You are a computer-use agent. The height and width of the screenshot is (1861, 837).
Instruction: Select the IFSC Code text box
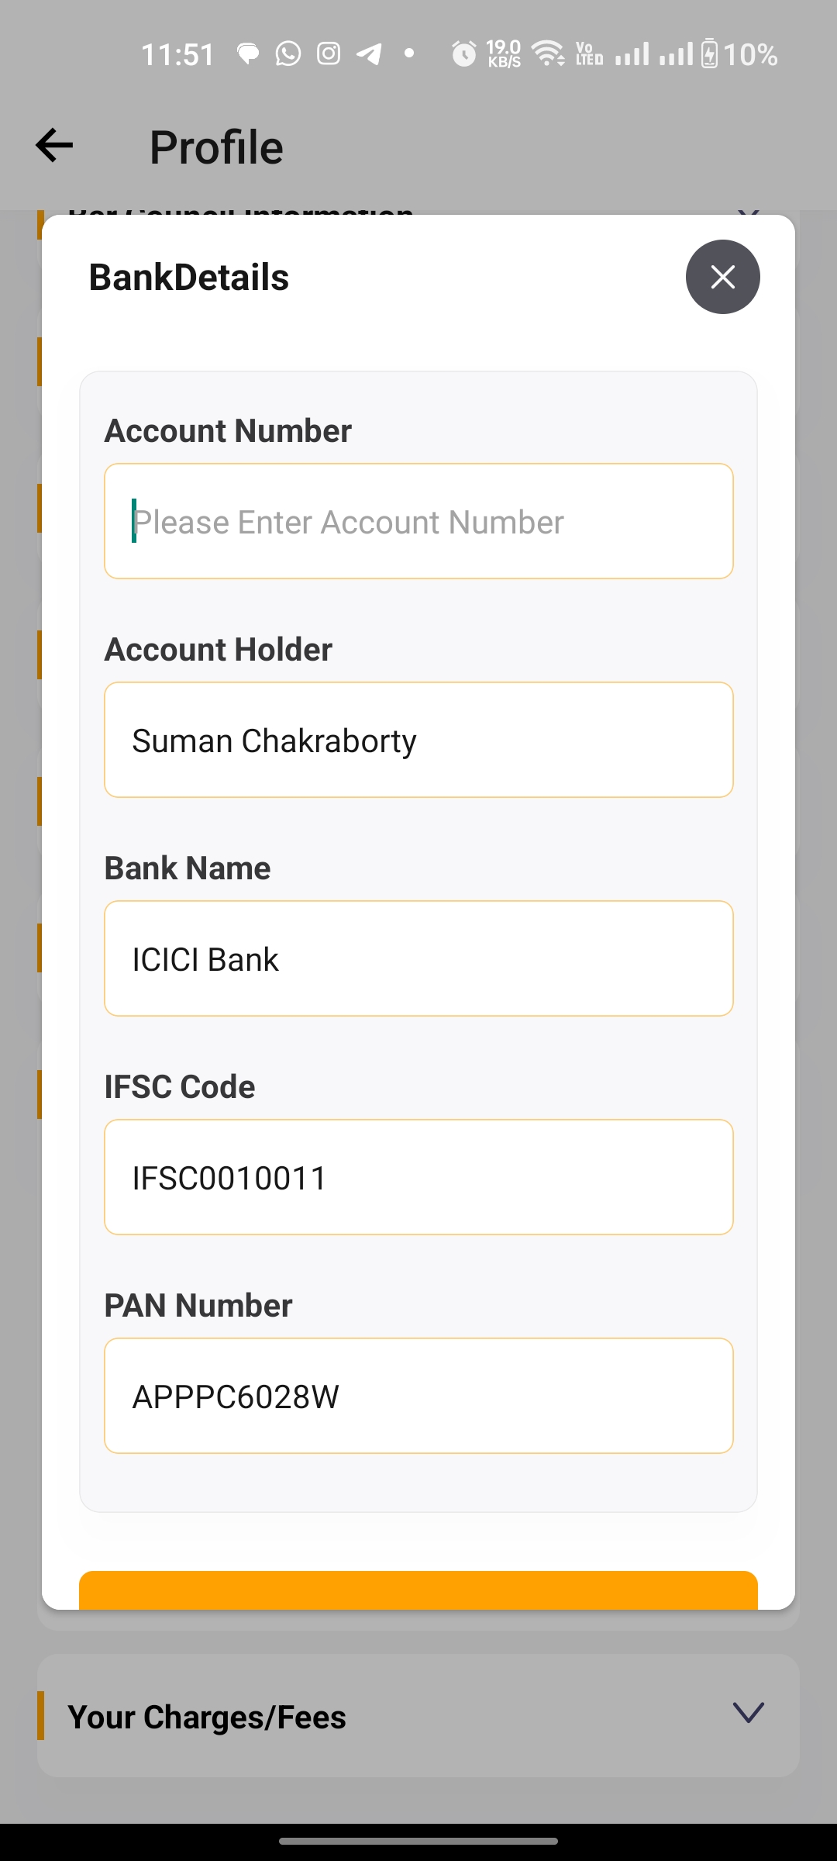(x=418, y=1177)
